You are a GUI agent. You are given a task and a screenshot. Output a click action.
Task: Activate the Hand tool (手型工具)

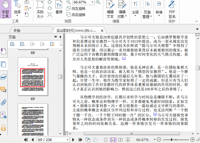coord(5,9)
